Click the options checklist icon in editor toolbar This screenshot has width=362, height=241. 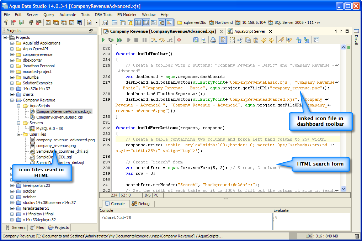coord(316,40)
